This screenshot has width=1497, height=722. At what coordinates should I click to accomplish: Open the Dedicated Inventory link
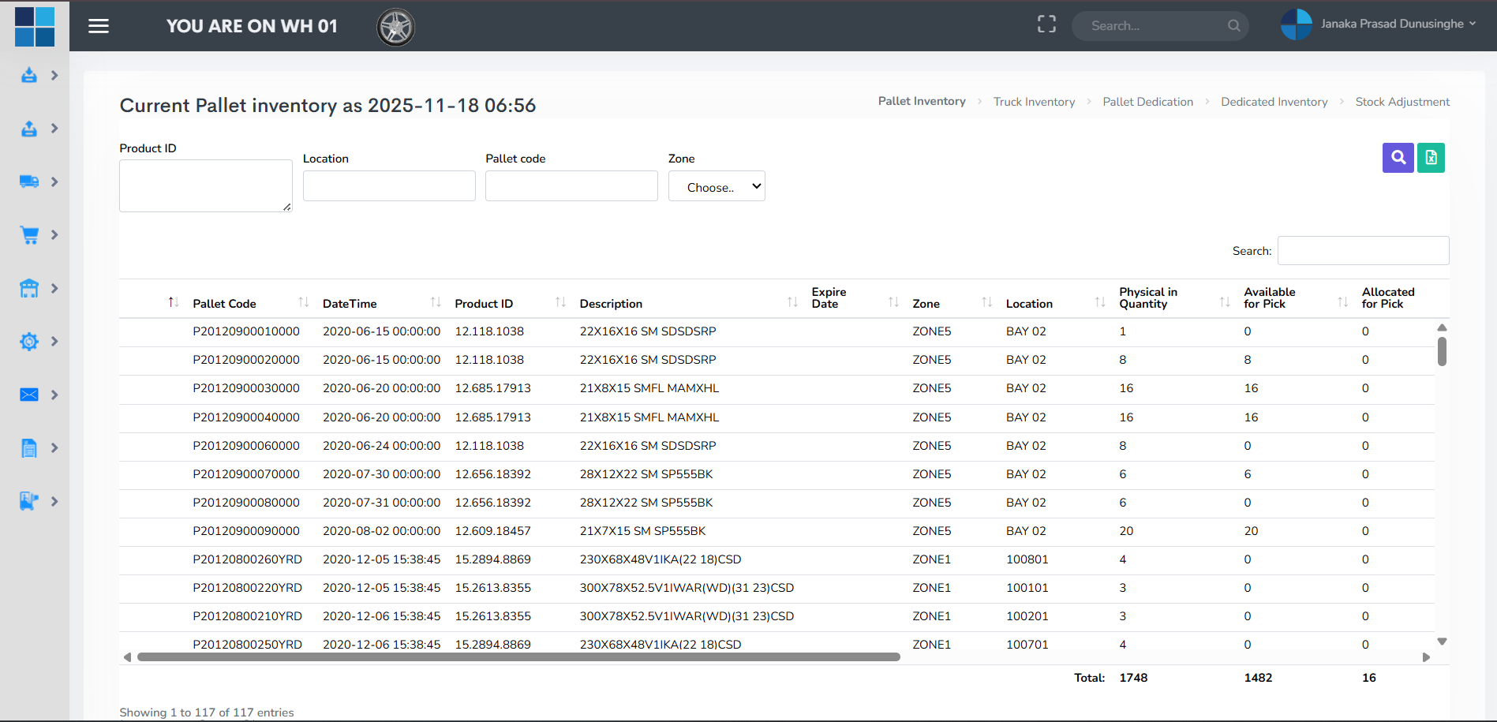[x=1274, y=102]
